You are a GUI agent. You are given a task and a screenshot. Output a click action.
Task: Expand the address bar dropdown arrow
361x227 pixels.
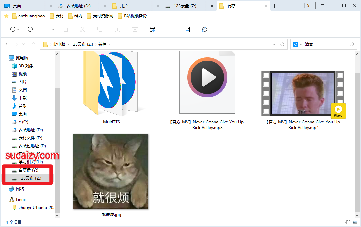274,44
